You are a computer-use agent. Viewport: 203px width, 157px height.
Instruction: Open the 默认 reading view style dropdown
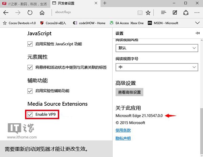[157, 48]
